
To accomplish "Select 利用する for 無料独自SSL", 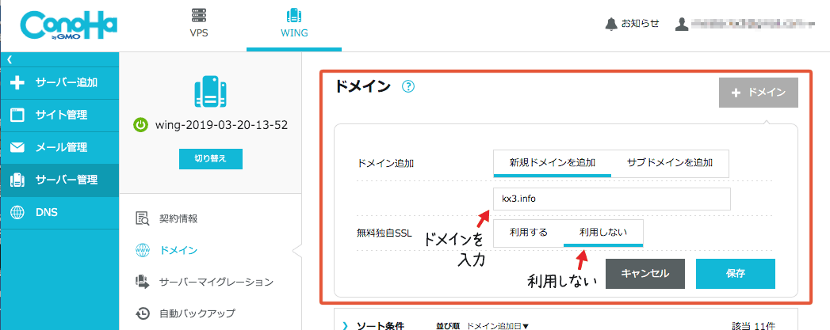I will click(528, 233).
